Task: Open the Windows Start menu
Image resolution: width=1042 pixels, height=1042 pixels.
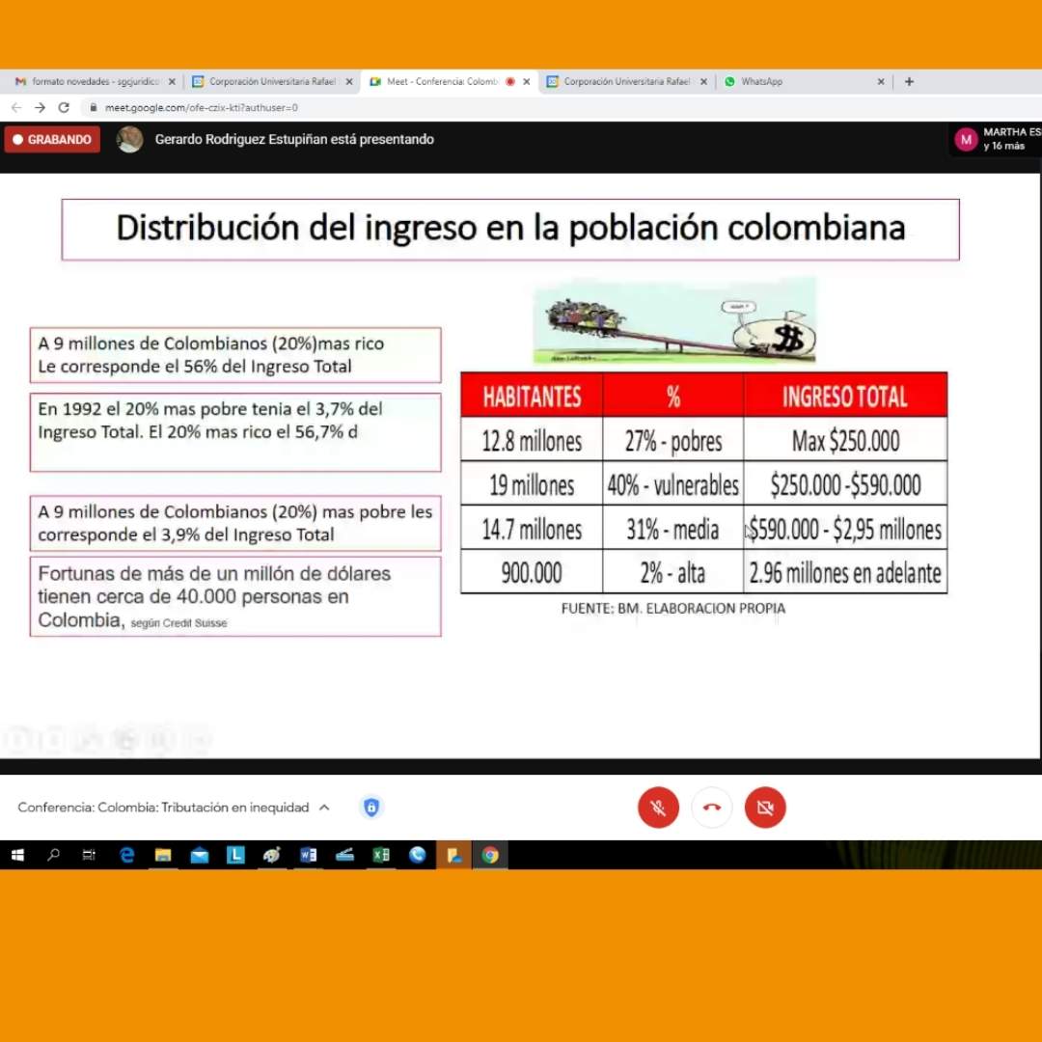Action: 18,855
